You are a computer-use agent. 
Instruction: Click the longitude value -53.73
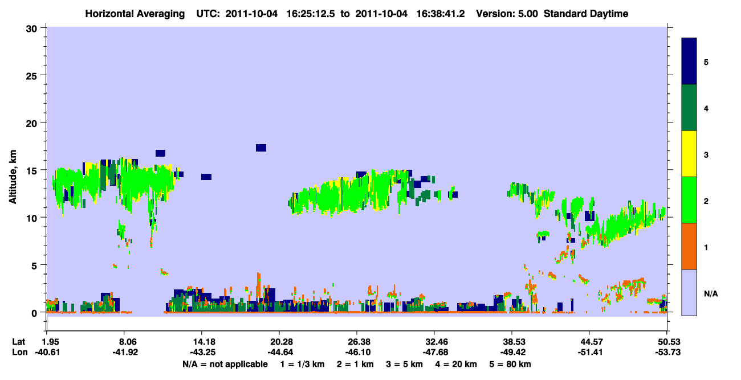pyautogui.click(x=667, y=352)
